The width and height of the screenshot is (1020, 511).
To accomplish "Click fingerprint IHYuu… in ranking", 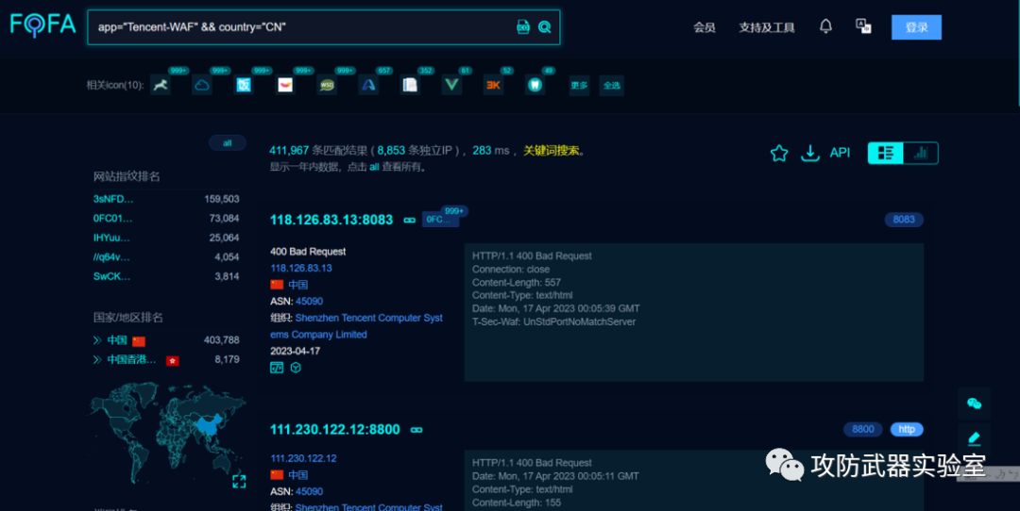I will (111, 238).
